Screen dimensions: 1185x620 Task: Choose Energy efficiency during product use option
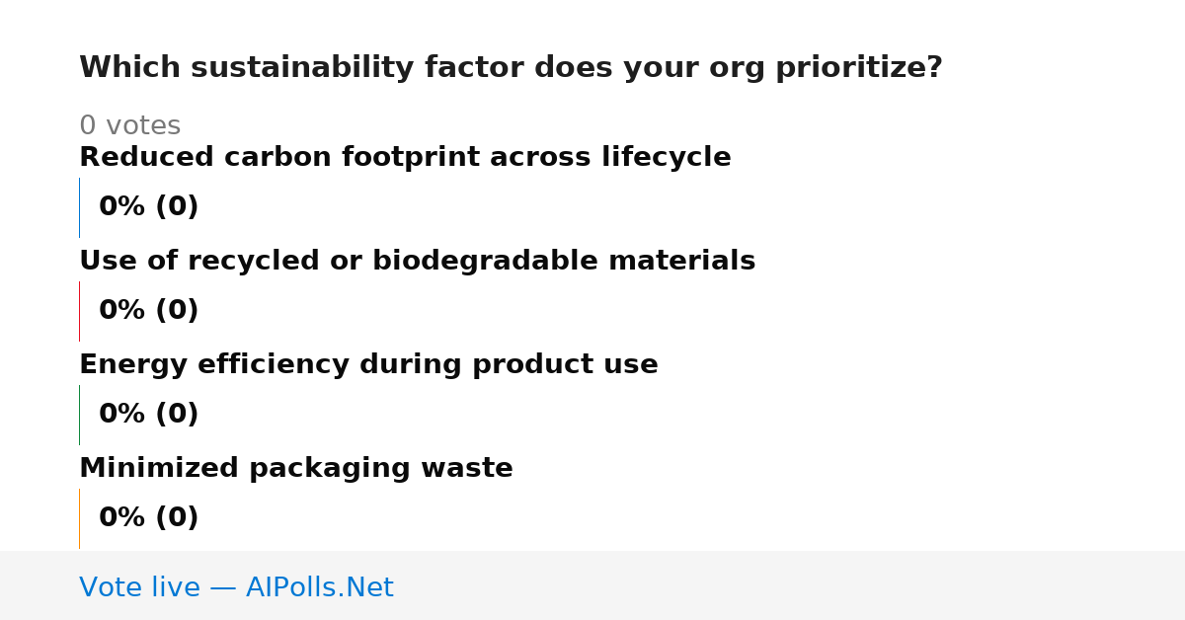pos(368,364)
